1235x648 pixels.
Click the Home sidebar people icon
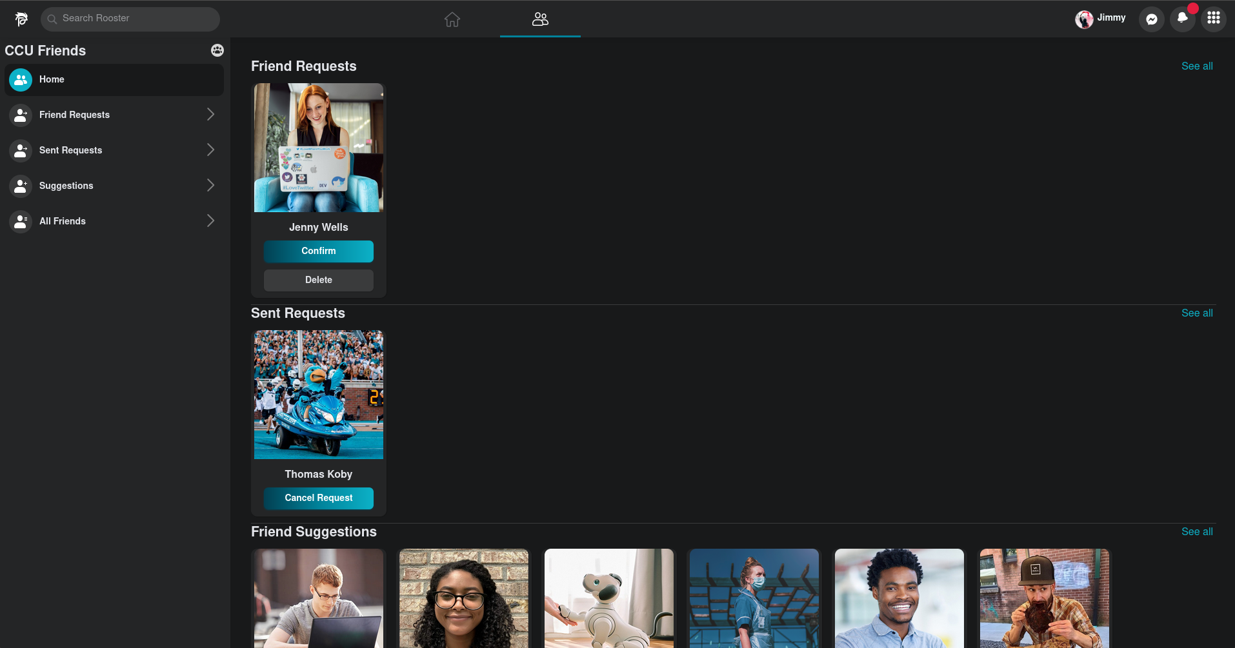pos(21,80)
